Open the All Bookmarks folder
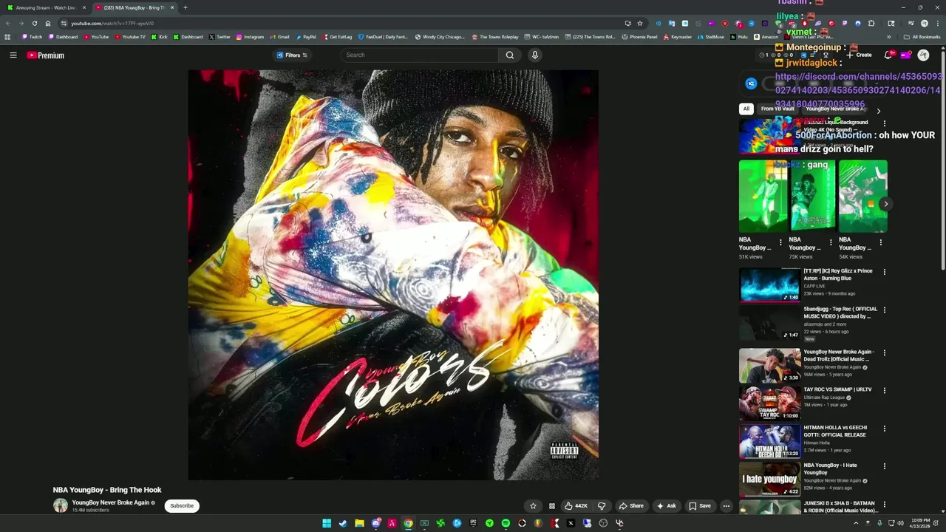Image resolution: width=946 pixels, height=532 pixels. pyautogui.click(x=922, y=37)
